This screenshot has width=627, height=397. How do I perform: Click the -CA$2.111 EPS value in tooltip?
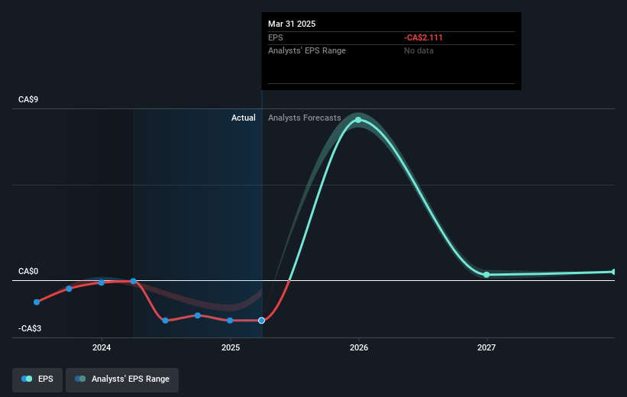(x=423, y=37)
